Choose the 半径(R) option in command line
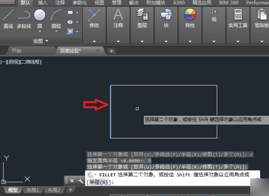269x196 pixels. [99, 182]
